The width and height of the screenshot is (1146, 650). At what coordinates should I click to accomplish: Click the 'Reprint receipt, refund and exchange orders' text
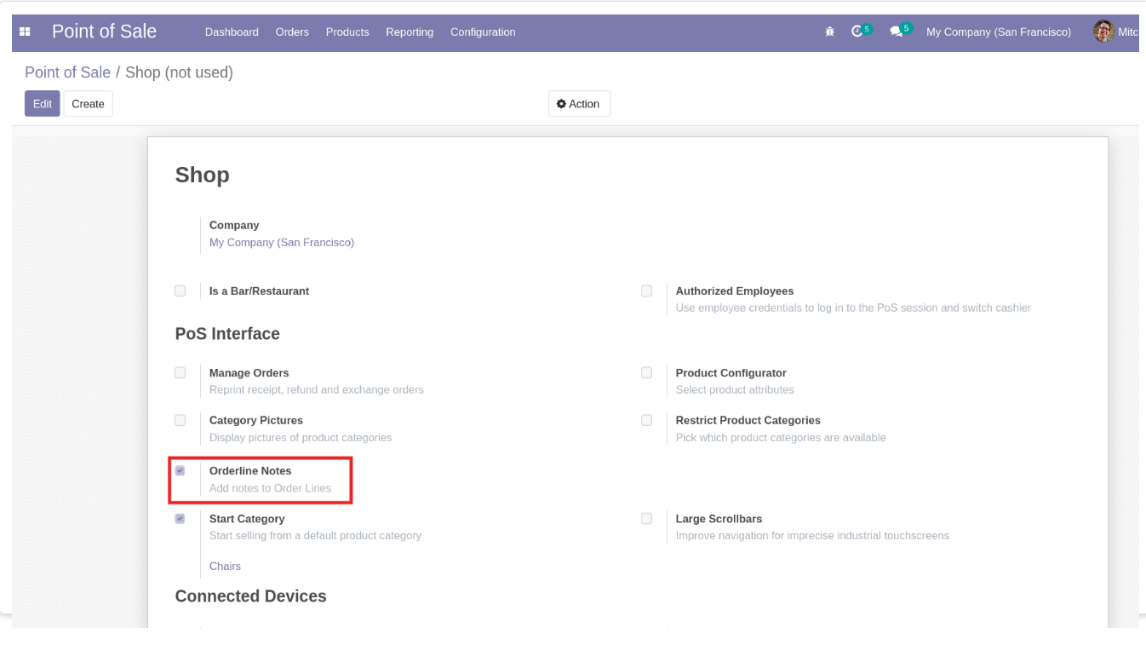[x=317, y=390]
